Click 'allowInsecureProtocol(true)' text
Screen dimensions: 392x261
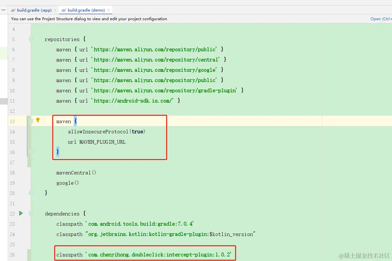tap(107, 131)
